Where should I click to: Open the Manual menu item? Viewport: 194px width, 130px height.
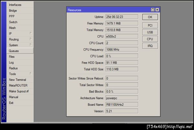[20, 97]
